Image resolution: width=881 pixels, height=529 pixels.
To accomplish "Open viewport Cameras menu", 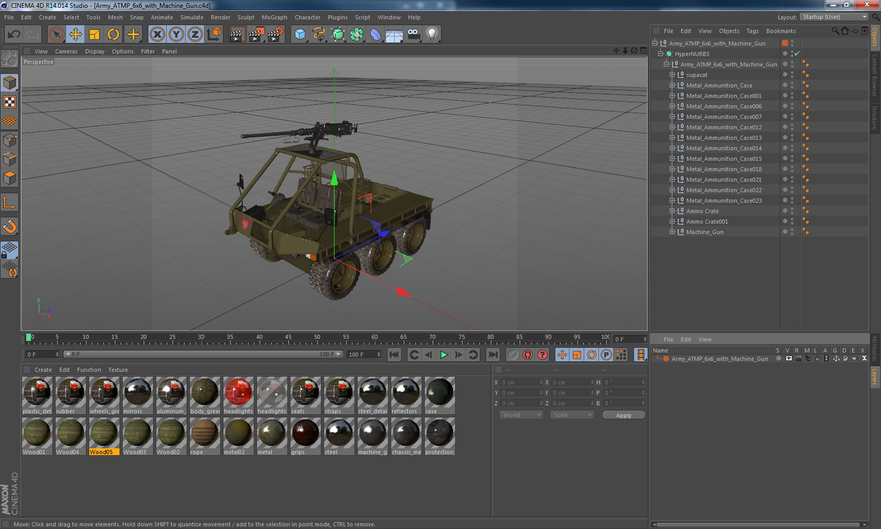I will pos(66,51).
